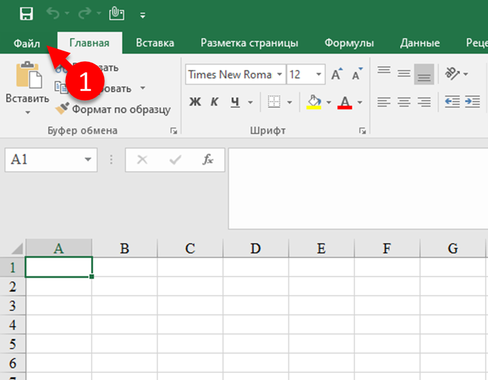
Task: Click the Формат по образцу button
Action: coord(113,109)
